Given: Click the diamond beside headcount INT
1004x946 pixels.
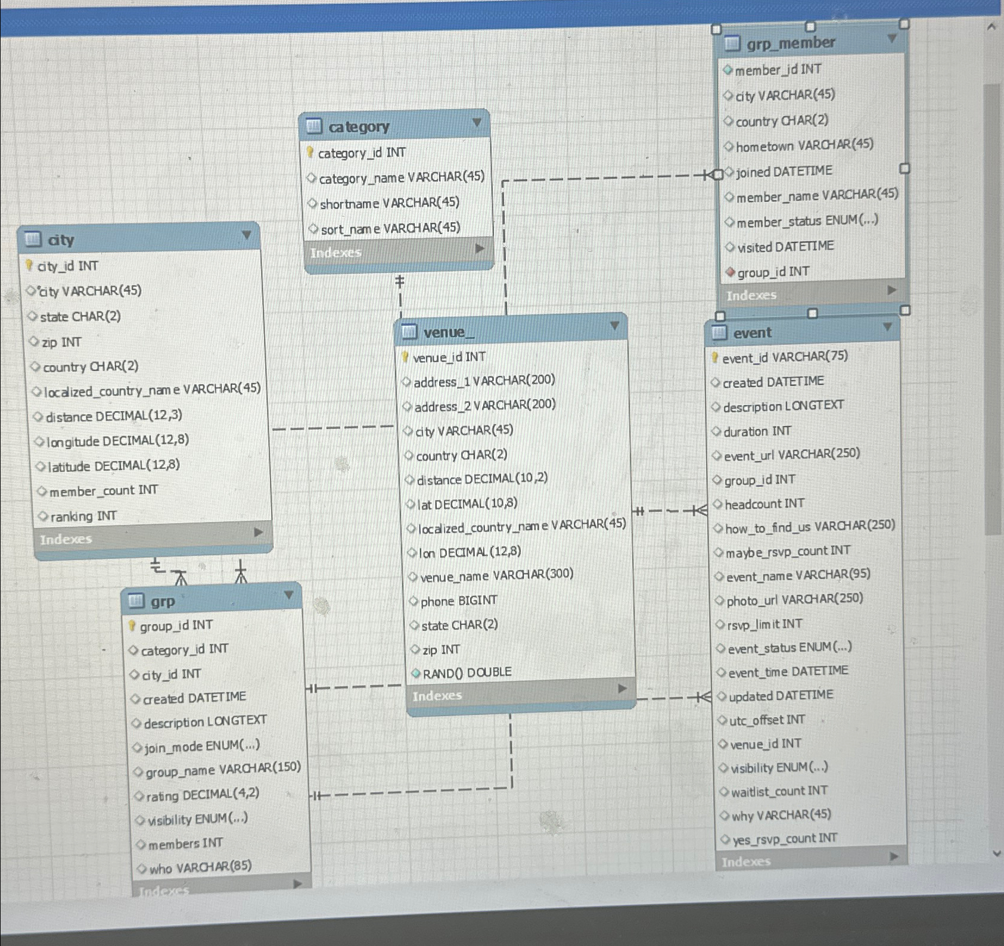Looking at the screenshot, I should (x=718, y=504).
